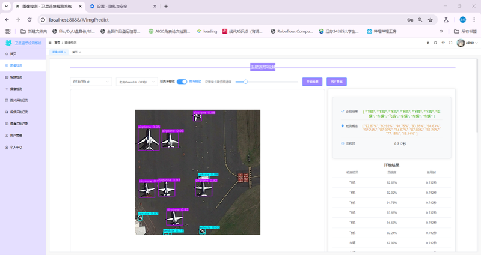Open 视频检测 in the left sidebar
481x255 pixels.
17,77
